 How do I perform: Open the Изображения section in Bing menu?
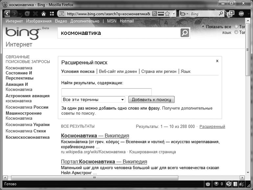pos(39,21)
